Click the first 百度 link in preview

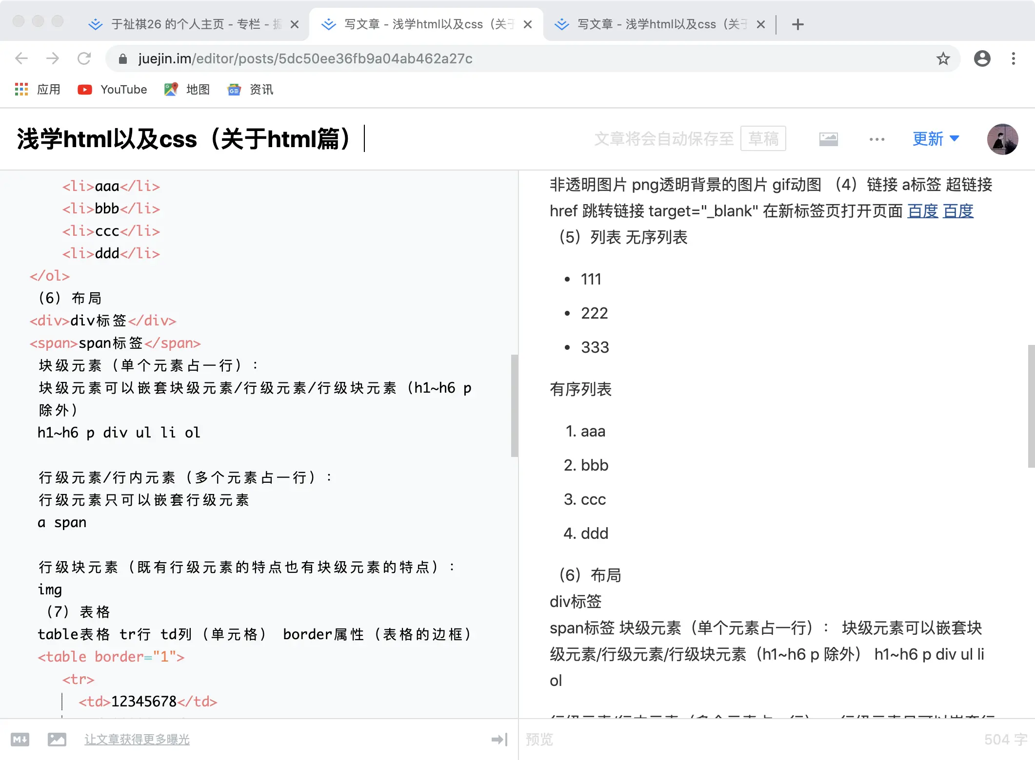pyautogui.click(x=922, y=211)
